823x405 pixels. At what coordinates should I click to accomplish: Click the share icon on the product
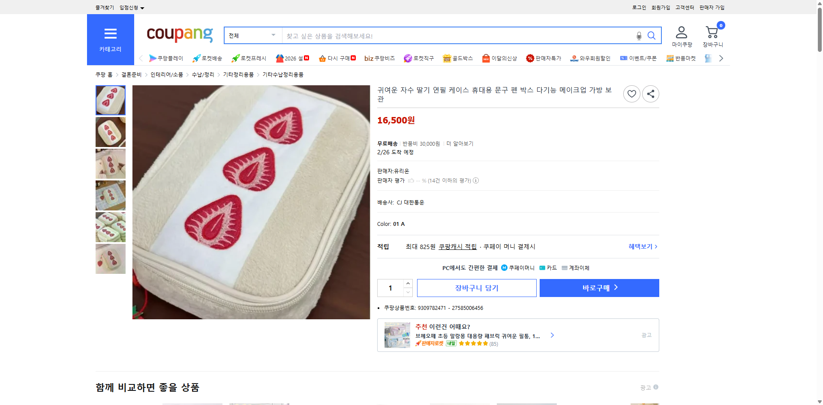tap(650, 93)
